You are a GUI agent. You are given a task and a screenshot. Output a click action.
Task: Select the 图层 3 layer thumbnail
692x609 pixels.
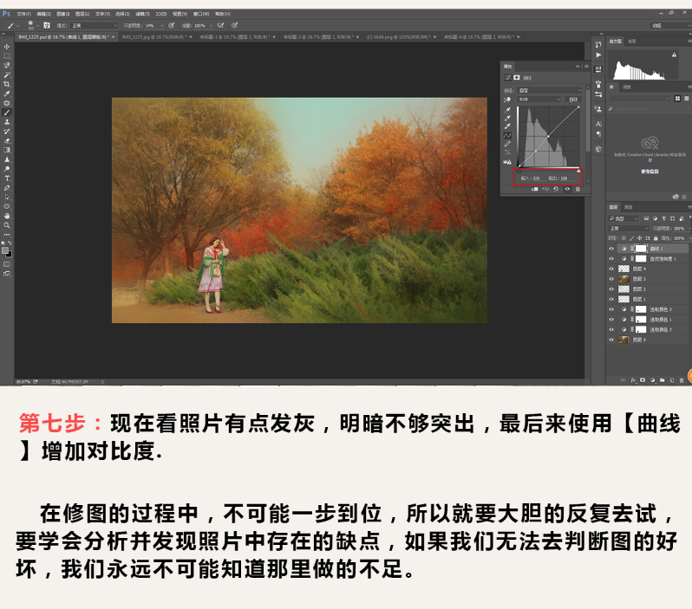click(623, 279)
